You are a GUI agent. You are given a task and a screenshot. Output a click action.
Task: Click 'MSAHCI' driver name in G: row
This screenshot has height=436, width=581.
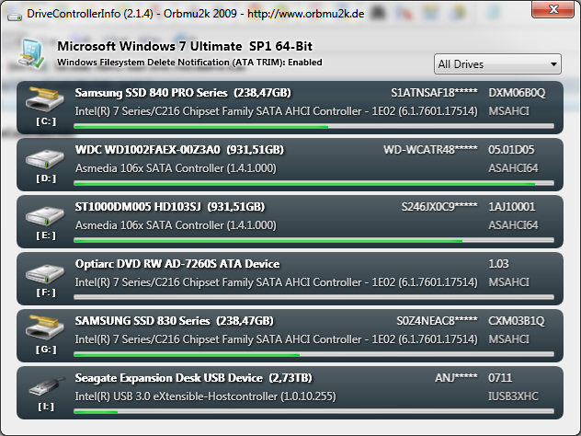(508, 339)
